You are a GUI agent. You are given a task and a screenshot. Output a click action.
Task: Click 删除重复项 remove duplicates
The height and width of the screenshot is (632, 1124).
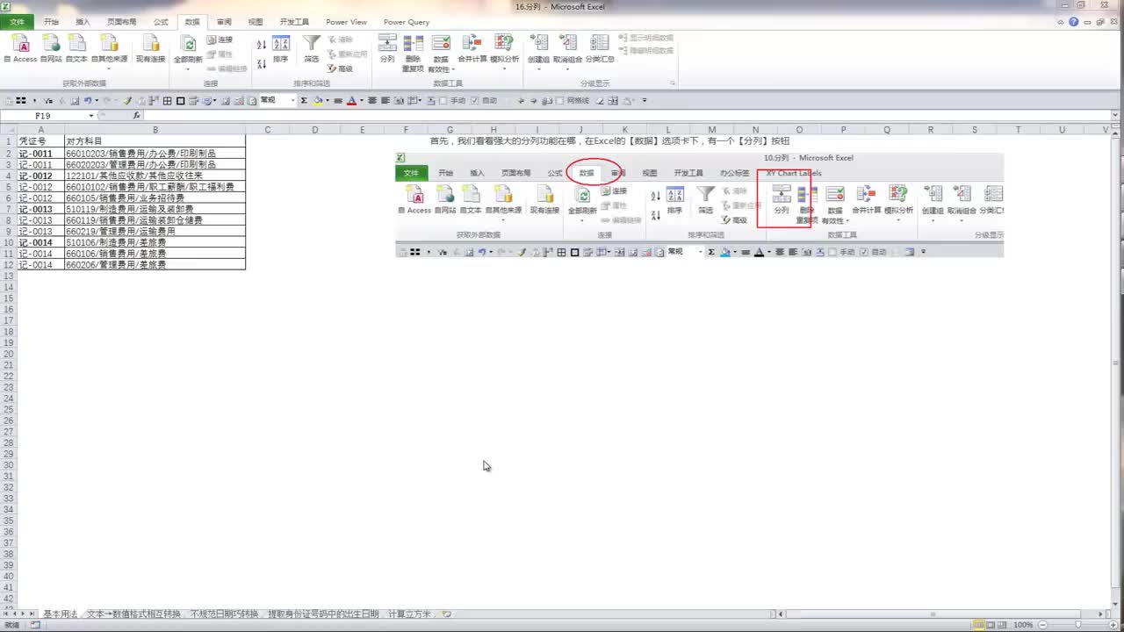coord(413,54)
